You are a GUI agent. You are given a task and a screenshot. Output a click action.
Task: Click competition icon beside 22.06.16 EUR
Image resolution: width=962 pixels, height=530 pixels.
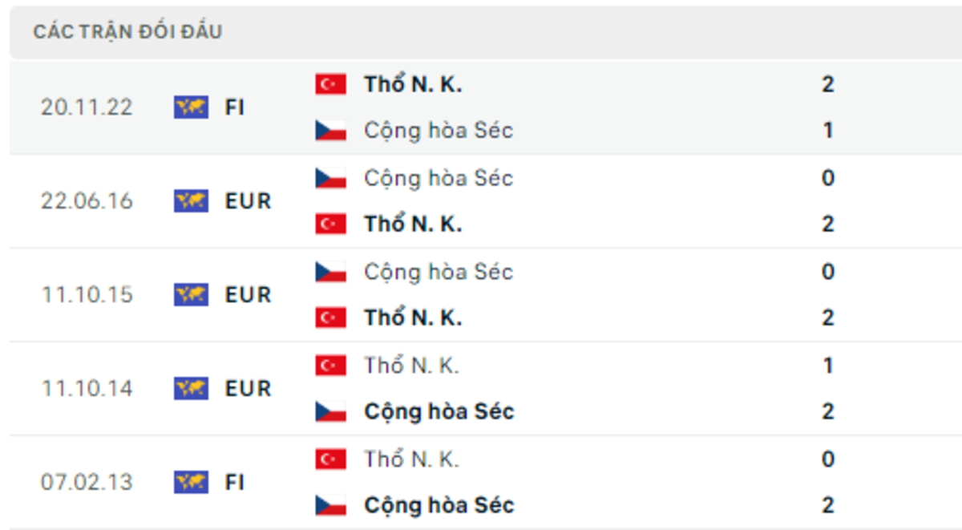click(191, 201)
